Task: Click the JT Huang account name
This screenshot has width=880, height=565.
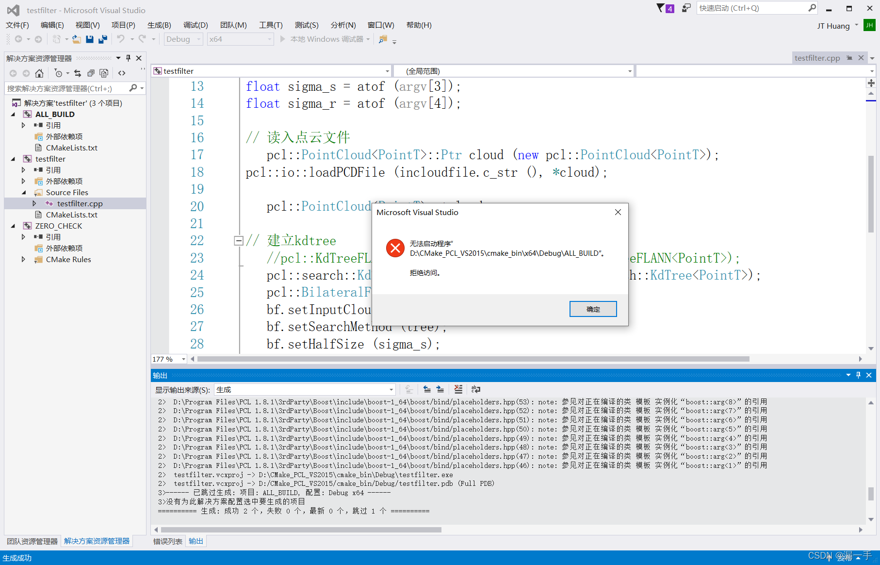Action: (x=833, y=26)
